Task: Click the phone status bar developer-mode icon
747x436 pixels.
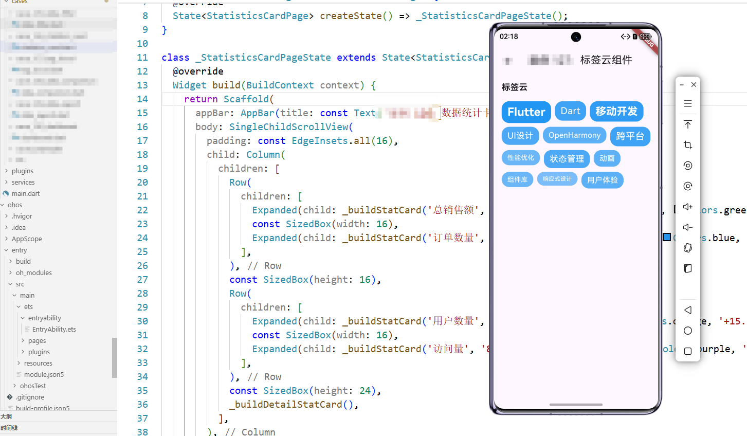Action: click(x=625, y=37)
